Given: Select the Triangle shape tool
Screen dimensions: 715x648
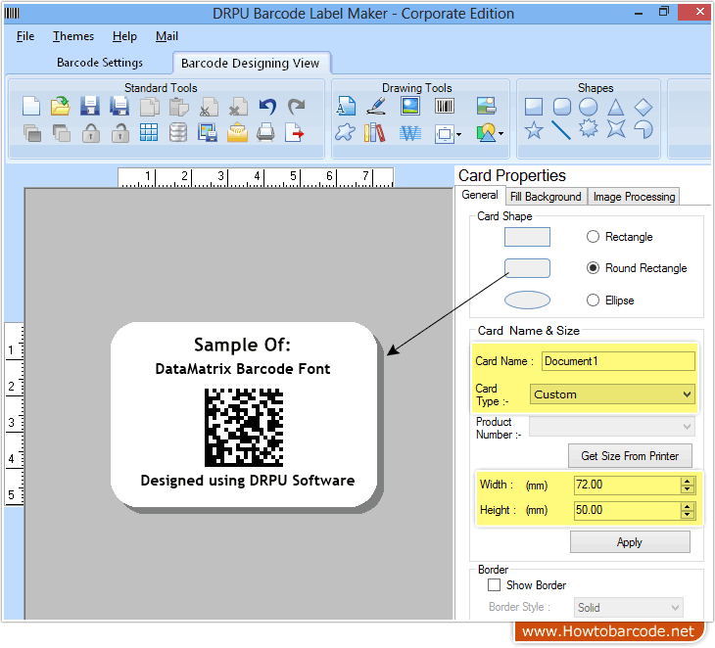Looking at the screenshot, I should (x=616, y=107).
